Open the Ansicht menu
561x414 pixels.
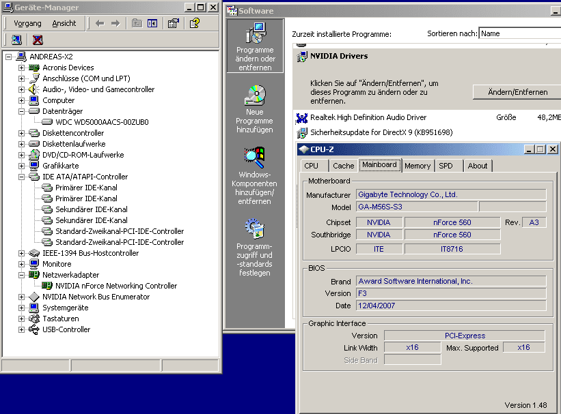coord(64,24)
